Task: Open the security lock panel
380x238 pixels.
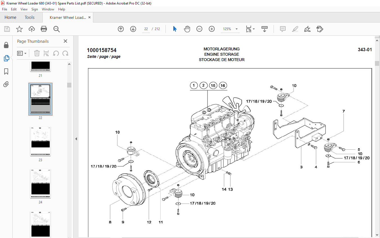Action: tap(6, 45)
